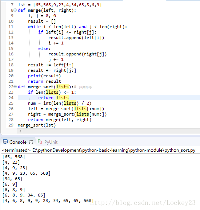200x210 pixels.
Task: Click the Chinese comment after merge_sort definition
Action: tap(85, 87)
